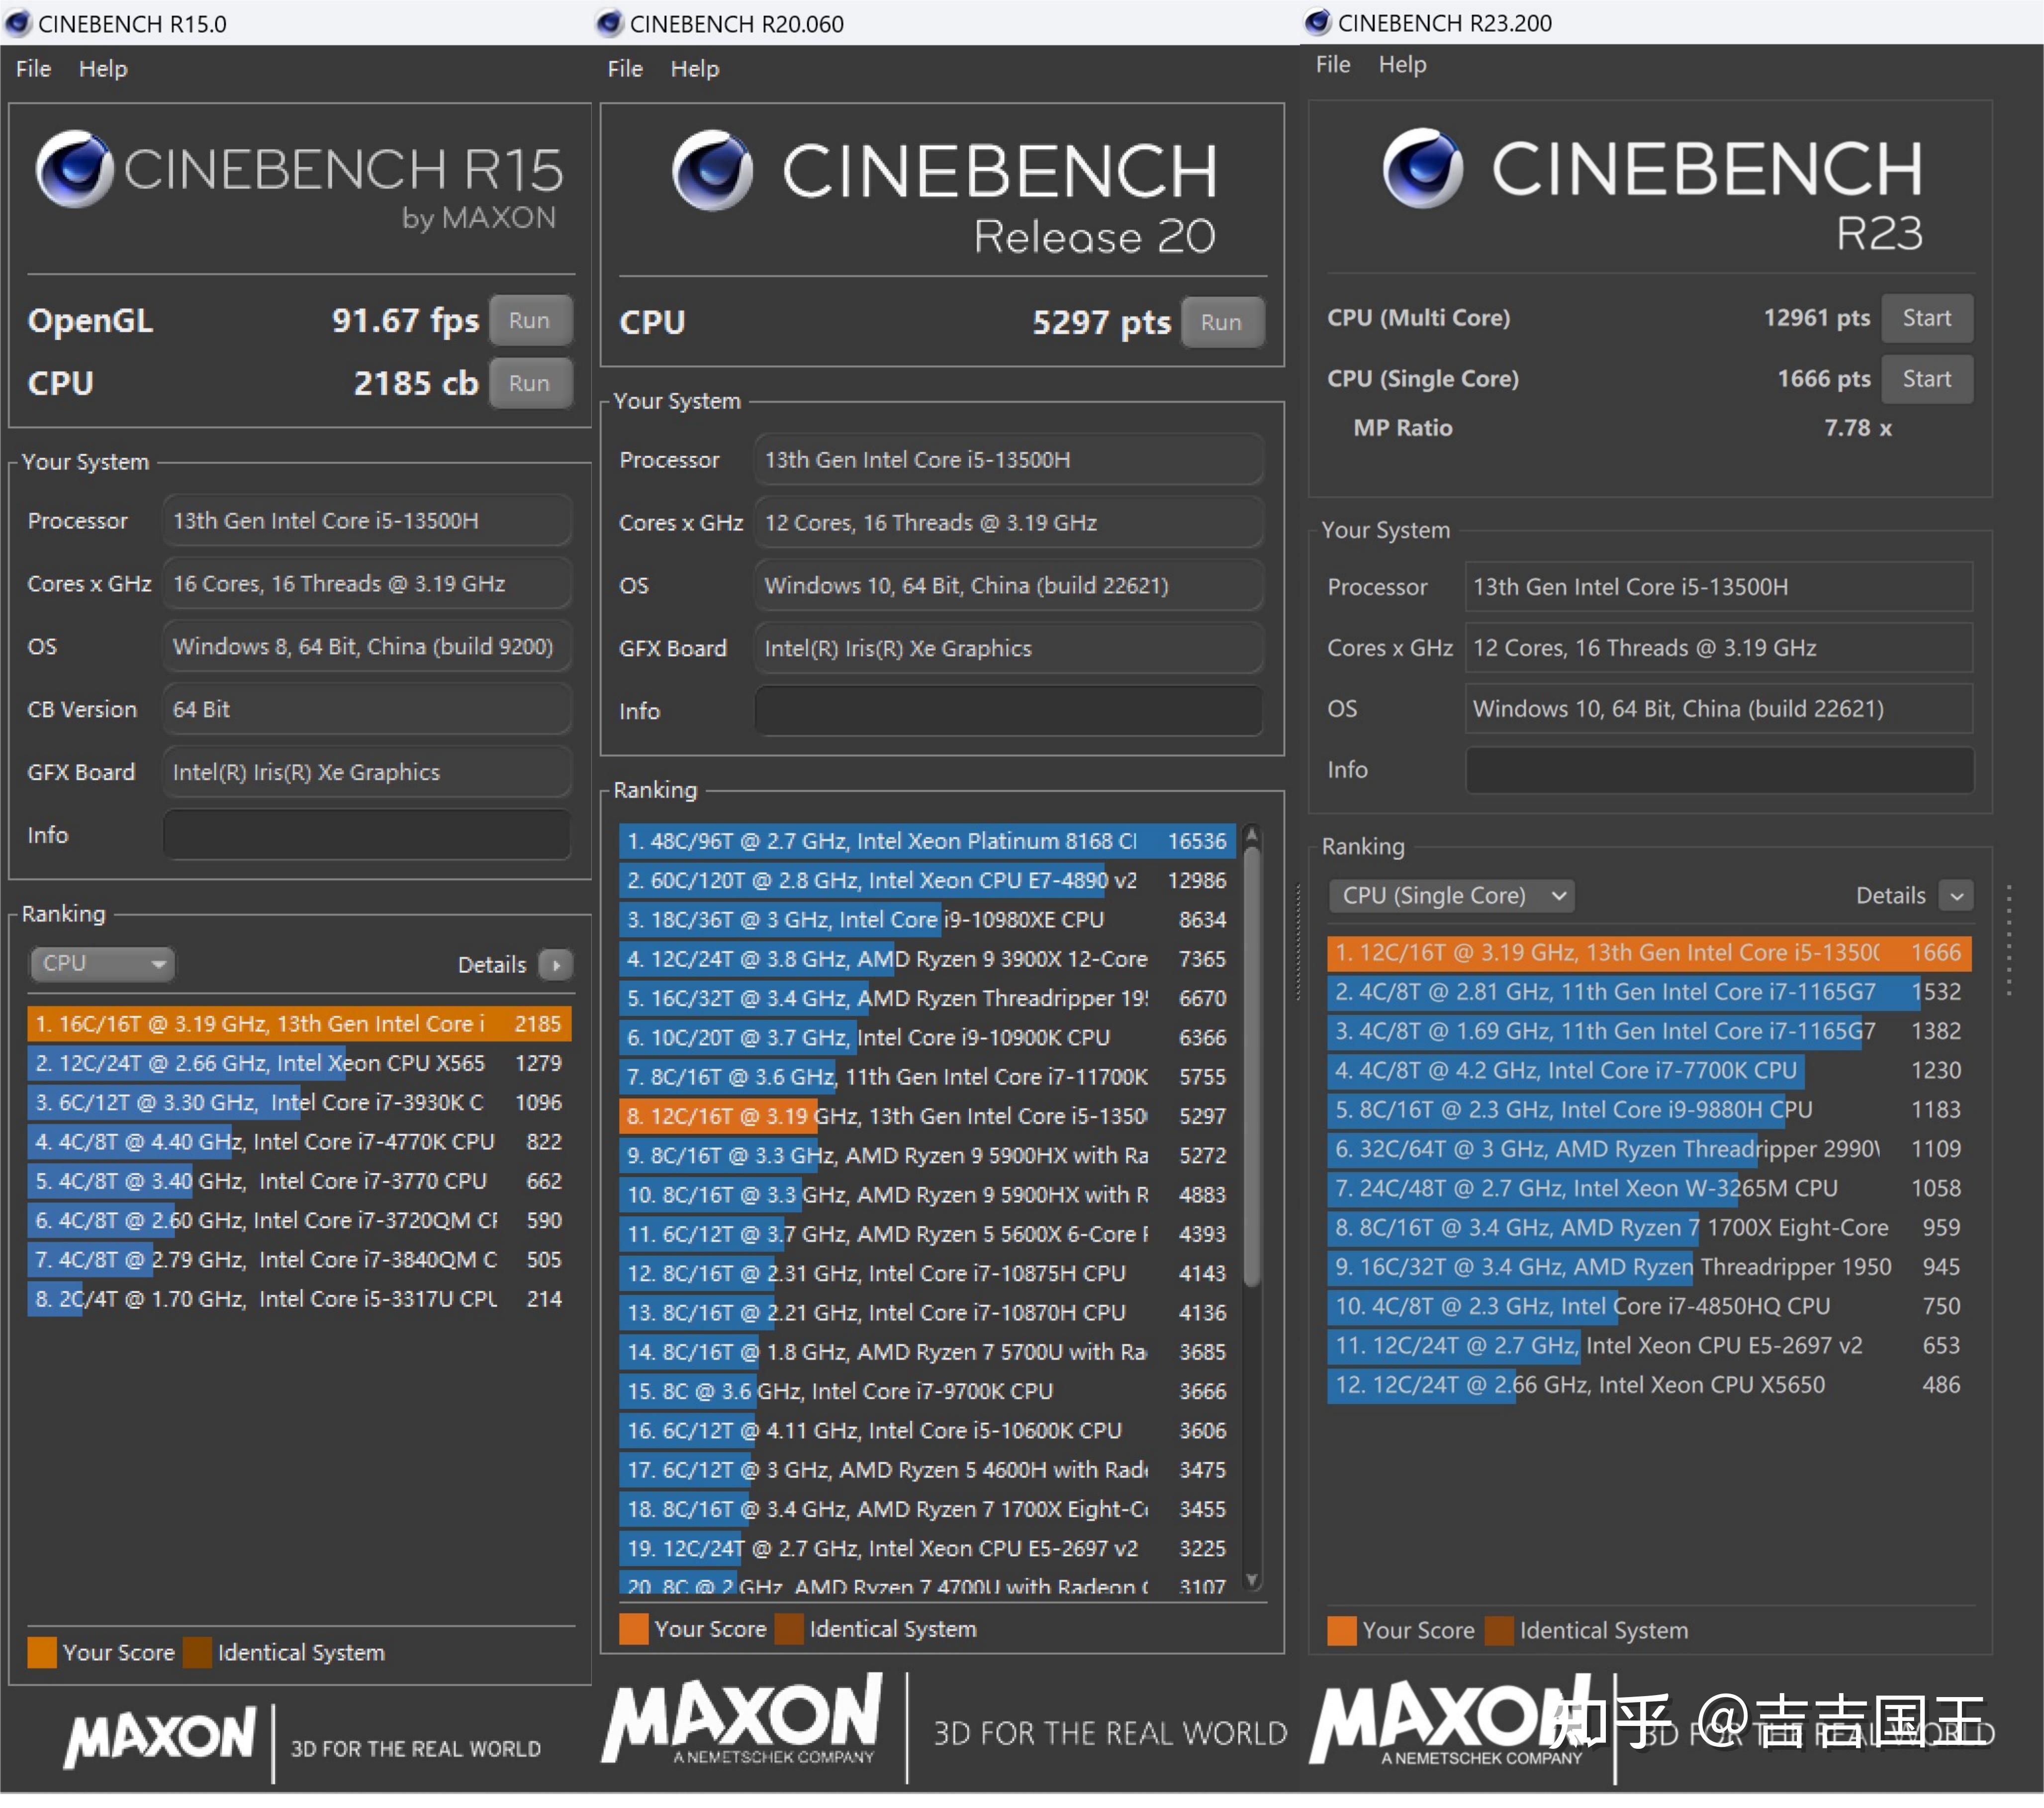Viewport: 2044px width, 1808px height.
Task: Click scroll up arrow in R20 ranking
Action: 1251,834
